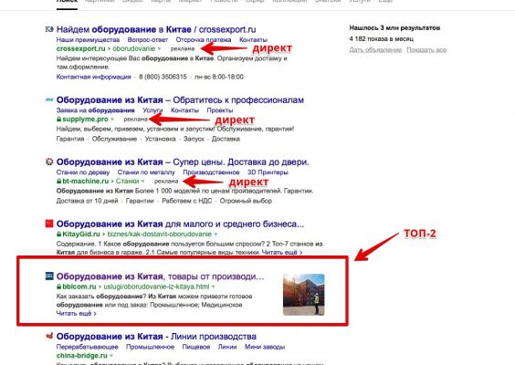515x365 pixels.
Task: Click the 'Вопрос-ответ' sitelink
Action: point(148,40)
